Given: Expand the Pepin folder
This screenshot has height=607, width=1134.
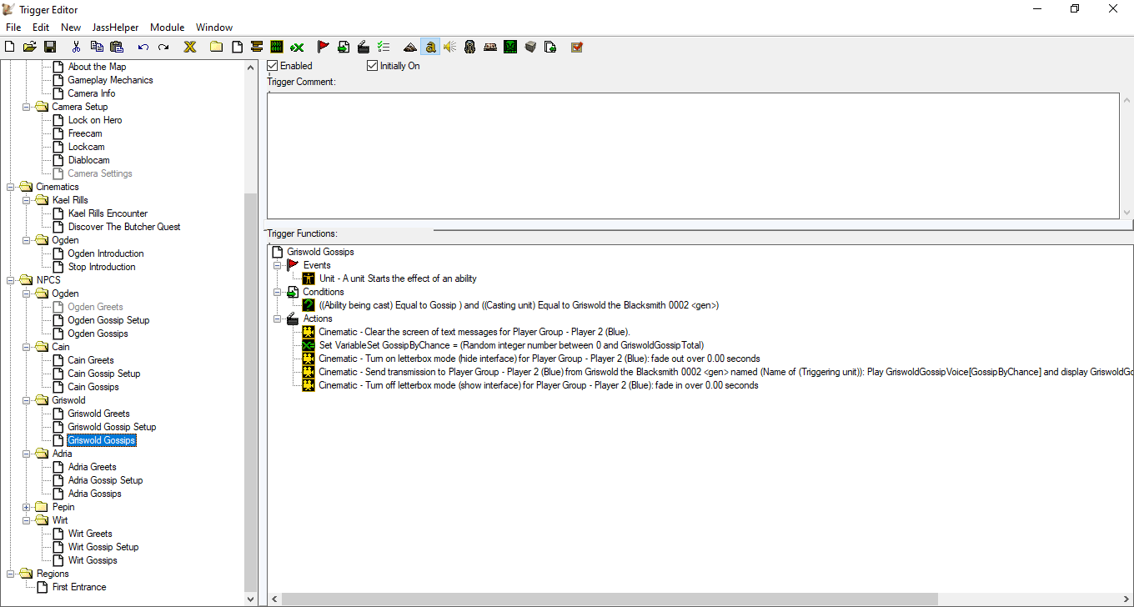Looking at the screenshot, I should (27, 507).
